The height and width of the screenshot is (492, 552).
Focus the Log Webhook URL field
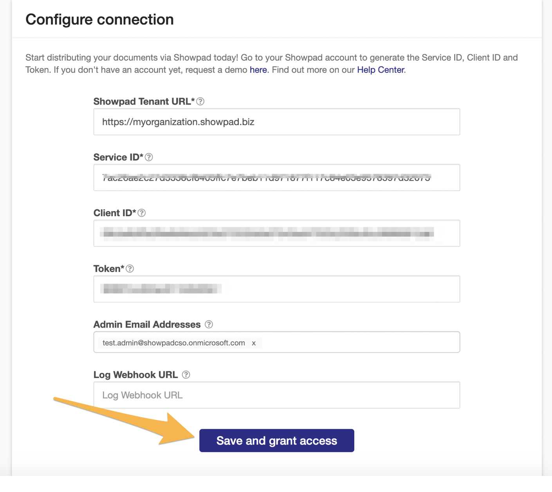pyautogui.click(x=277, y=395)
